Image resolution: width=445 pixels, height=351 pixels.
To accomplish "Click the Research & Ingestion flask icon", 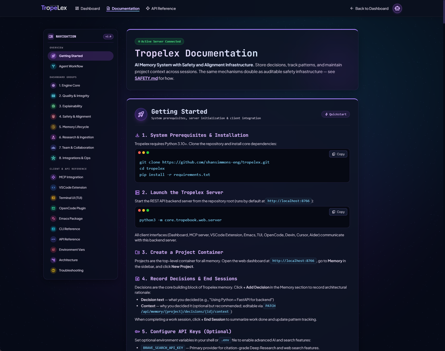I will [x=53, y=137].
